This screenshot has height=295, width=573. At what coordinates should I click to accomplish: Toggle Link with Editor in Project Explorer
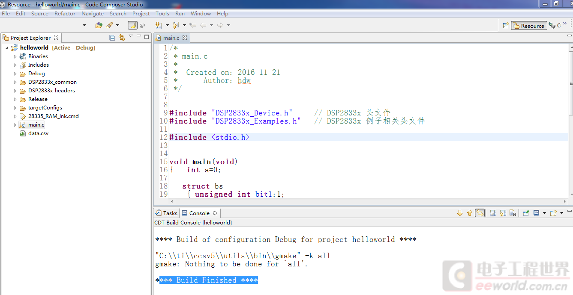[x=122, y=38]
